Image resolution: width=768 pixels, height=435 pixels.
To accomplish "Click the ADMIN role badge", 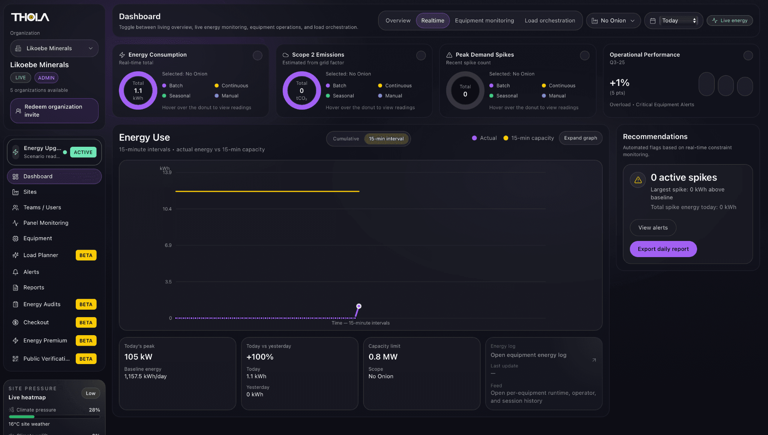I will coord(46,78).
